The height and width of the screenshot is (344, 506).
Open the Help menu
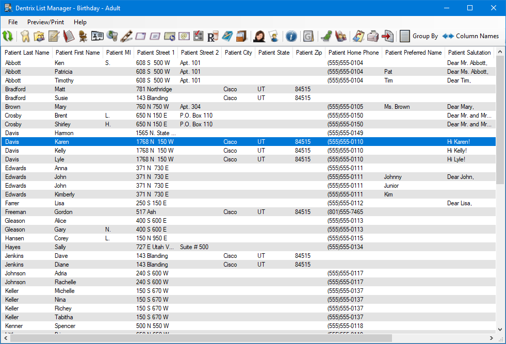[80, 22]
